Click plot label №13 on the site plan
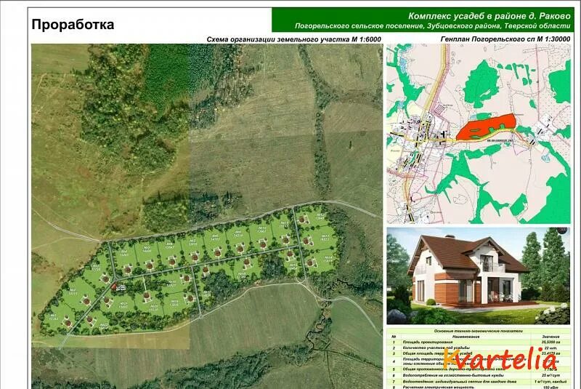Viewport: 581px width, 389px height. (325, 238)
